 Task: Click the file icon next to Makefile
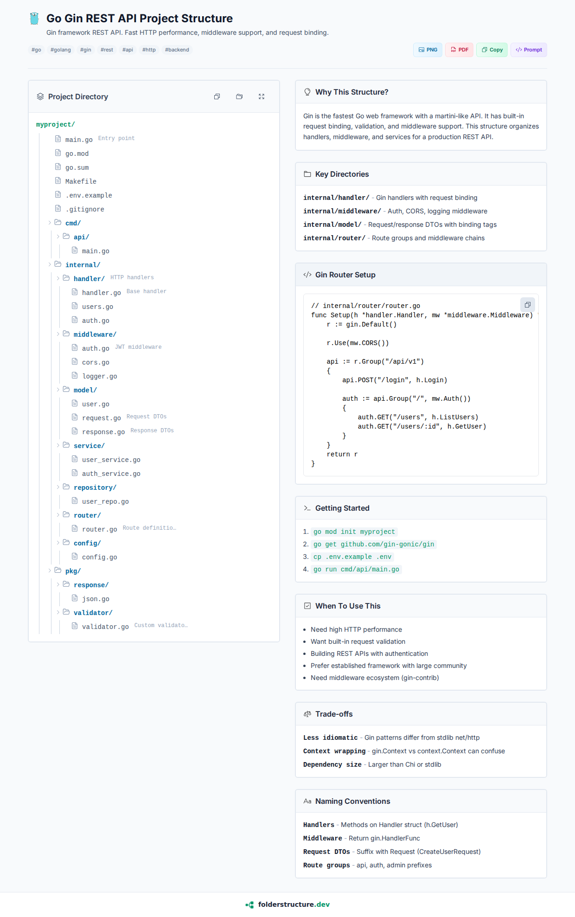coord(58,180)
